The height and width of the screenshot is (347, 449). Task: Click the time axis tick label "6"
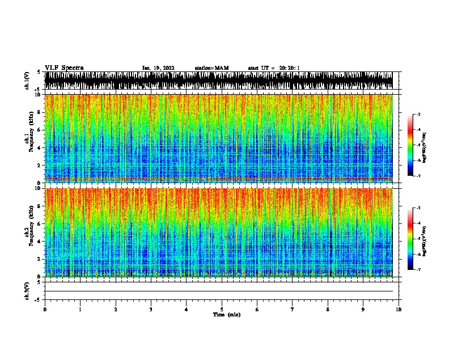pos(257,309)
